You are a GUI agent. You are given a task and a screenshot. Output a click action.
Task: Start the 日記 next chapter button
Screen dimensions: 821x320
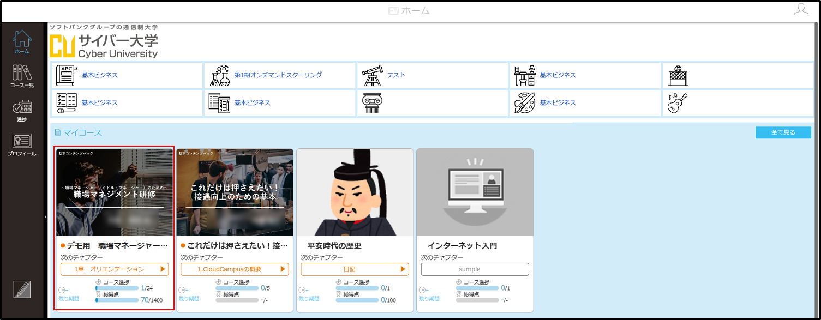pyautogui.click(x=355, y=269)
